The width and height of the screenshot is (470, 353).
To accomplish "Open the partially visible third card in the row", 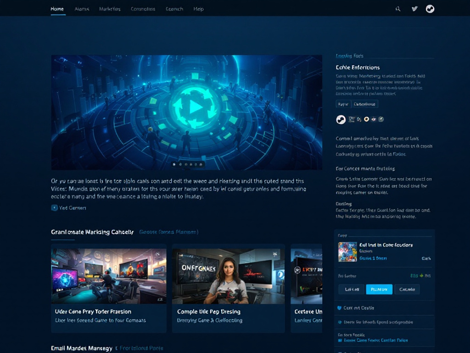I will click(x=306, y=288).
